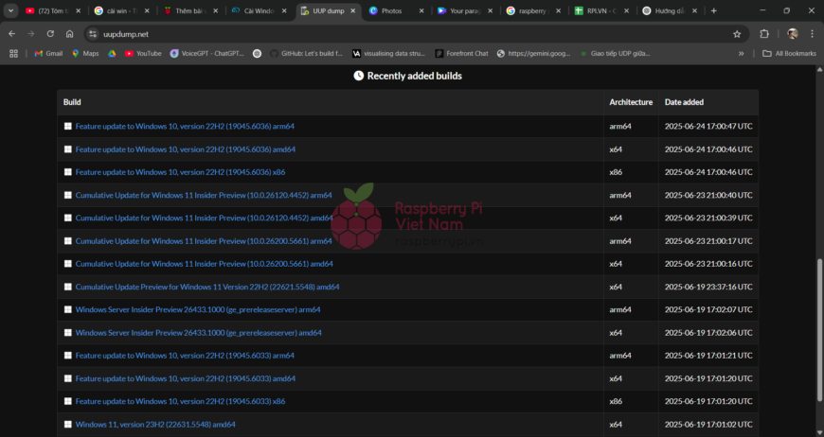This screenshot has width=824, height=437.
Task: Open Windows 10 22H2 (19045.6033) arm64 build
Action: click(185, 356)
